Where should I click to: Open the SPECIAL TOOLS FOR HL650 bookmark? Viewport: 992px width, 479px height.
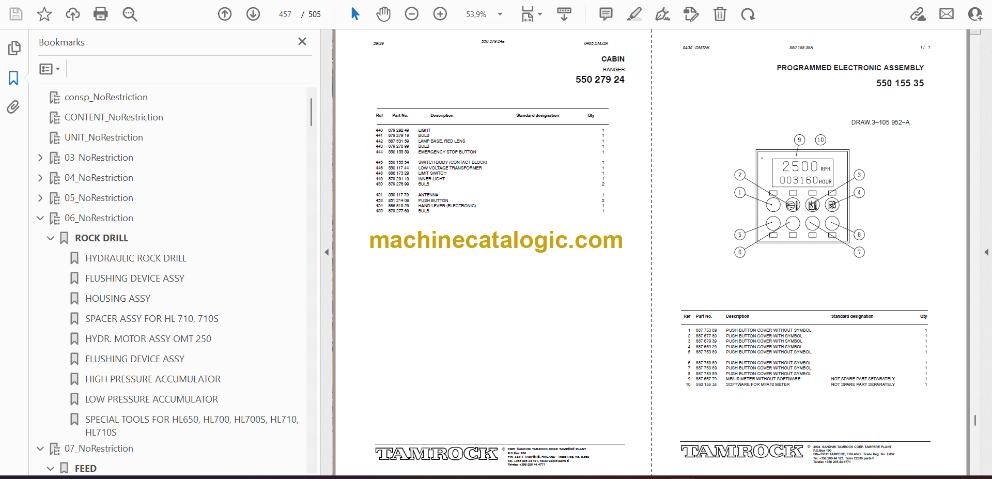192,426
